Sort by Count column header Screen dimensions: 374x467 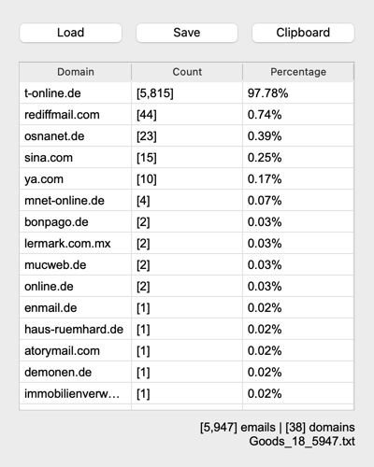(187, 72)
